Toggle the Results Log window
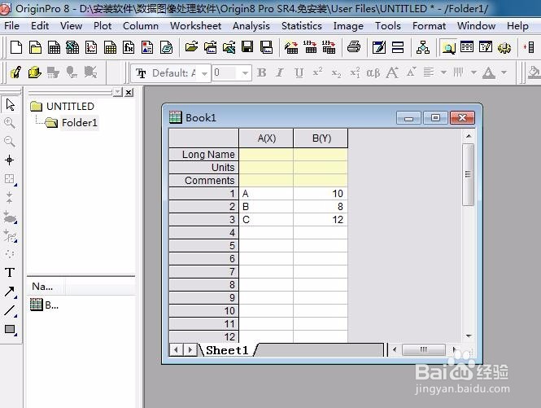The width and height of the screenshot is (541, 408). click(x=467, y=46)
